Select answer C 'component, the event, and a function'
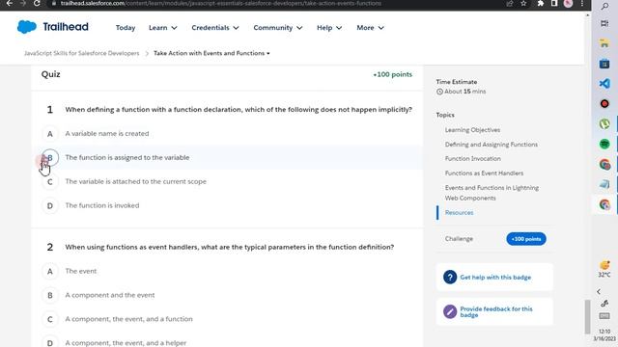The image size is (618, 347). click(50, 319)
